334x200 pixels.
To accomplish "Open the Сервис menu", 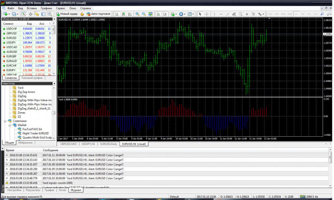I will (60, 8).
